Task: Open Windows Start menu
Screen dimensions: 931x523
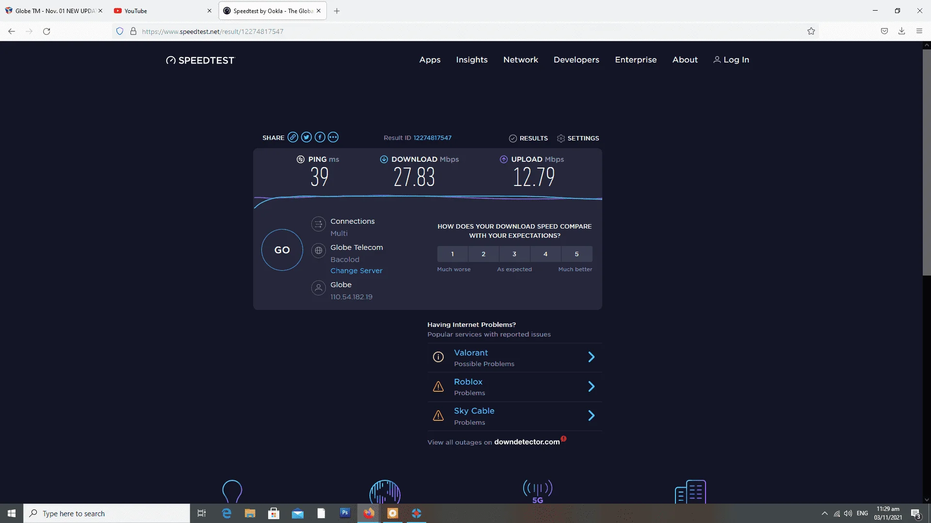Action: tap(12, 513)
